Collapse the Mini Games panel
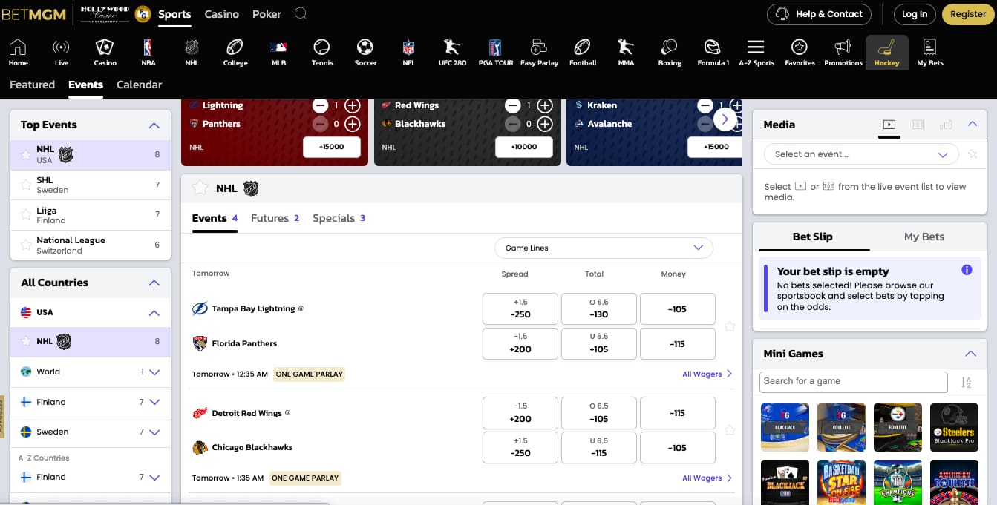This screenshot has height=505, width=997. coord(970,354)
